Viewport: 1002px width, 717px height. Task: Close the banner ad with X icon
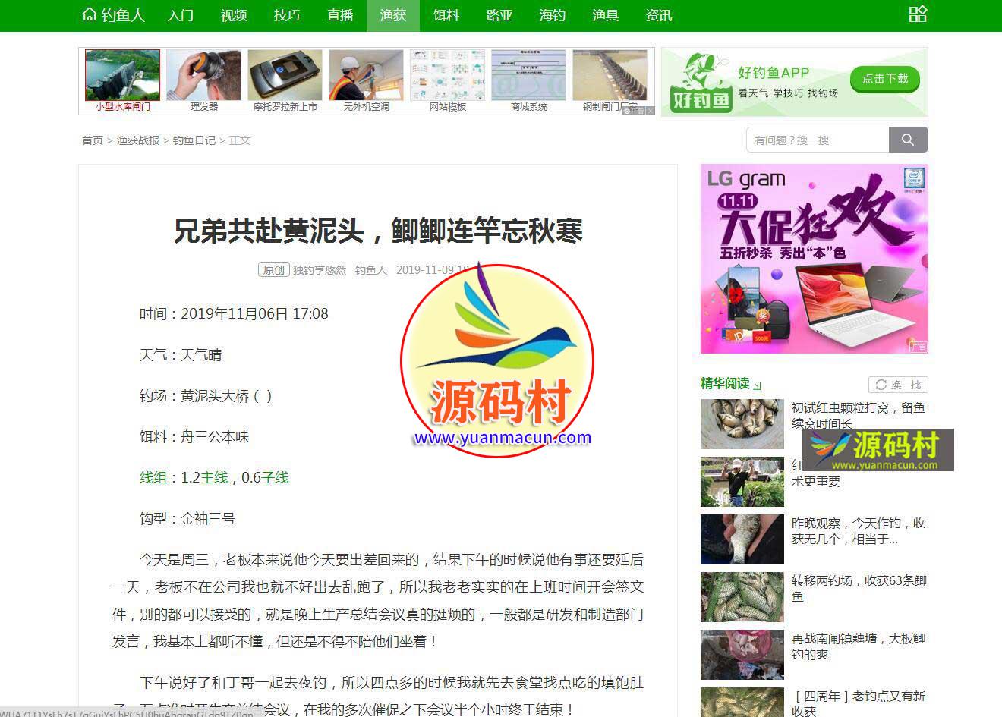point(650,111)
